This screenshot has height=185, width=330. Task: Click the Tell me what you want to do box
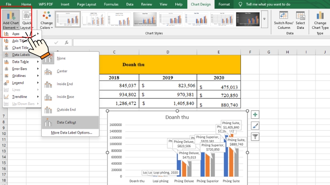pyautogui.click(x=268, y=4)
